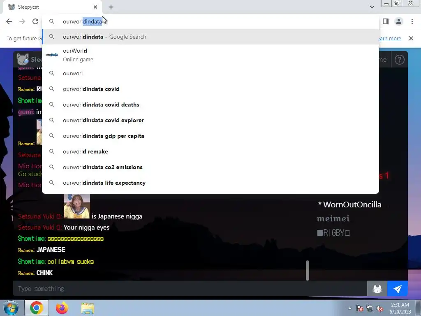Open the cat emoji picker button
Screen dimensions: 421x316
pos(377,288)
